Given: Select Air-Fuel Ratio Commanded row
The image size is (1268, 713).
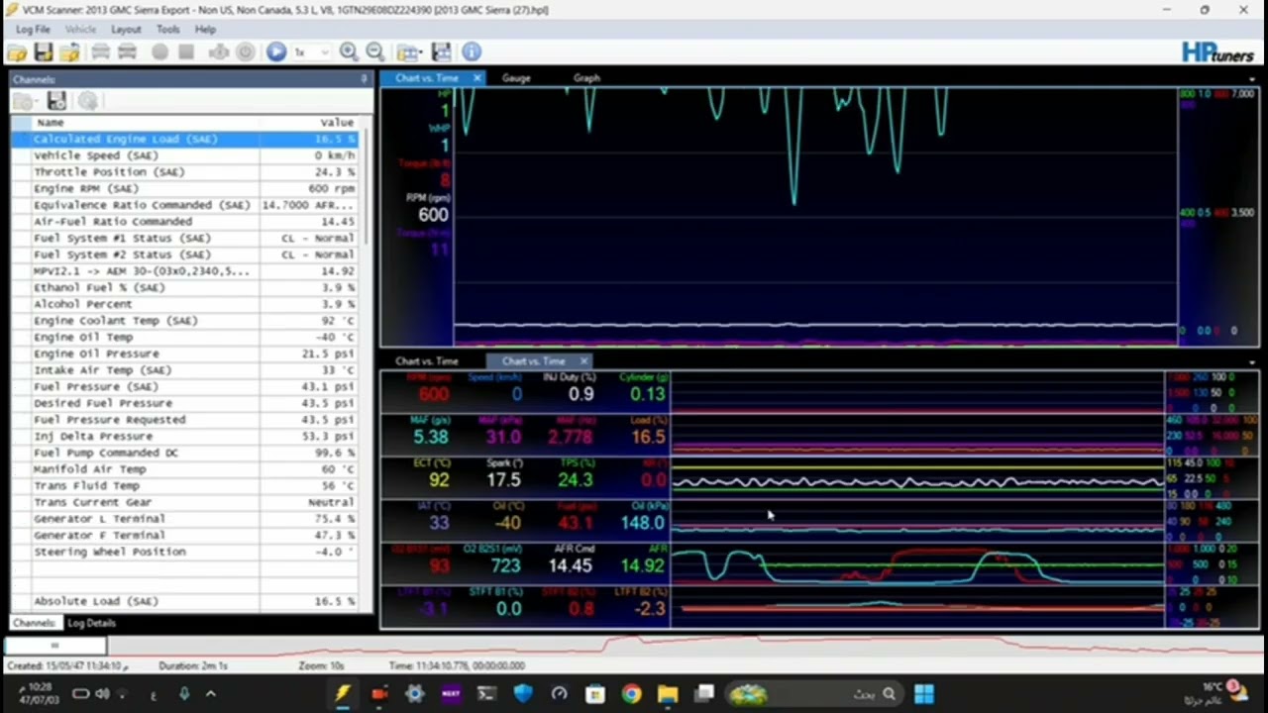Looking at the screenshot, I should 184,222.
